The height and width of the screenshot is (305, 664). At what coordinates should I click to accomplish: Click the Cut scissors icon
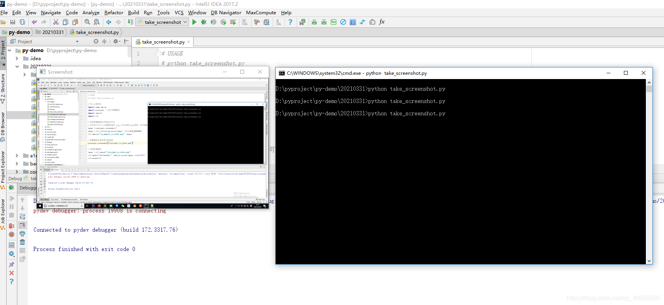point(56,22)
